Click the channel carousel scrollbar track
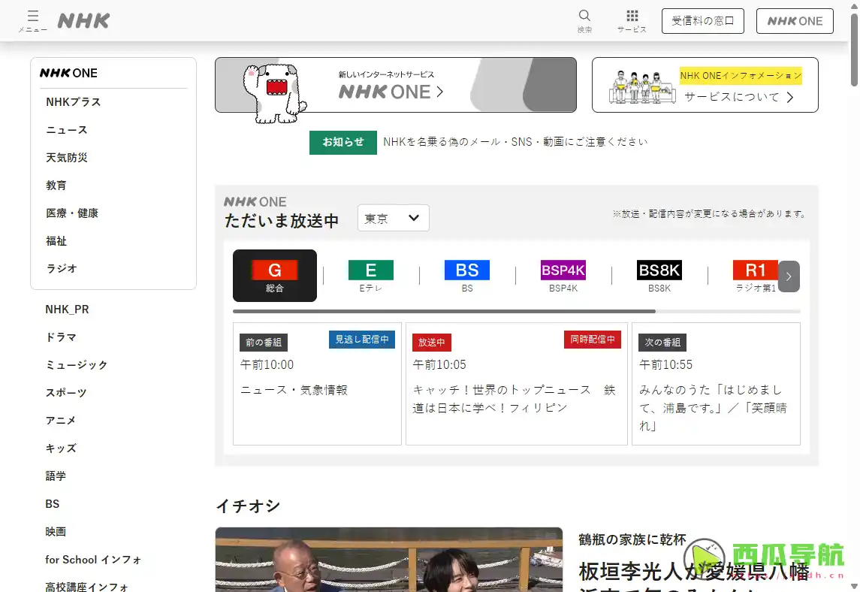 click(x=517, y=310)
